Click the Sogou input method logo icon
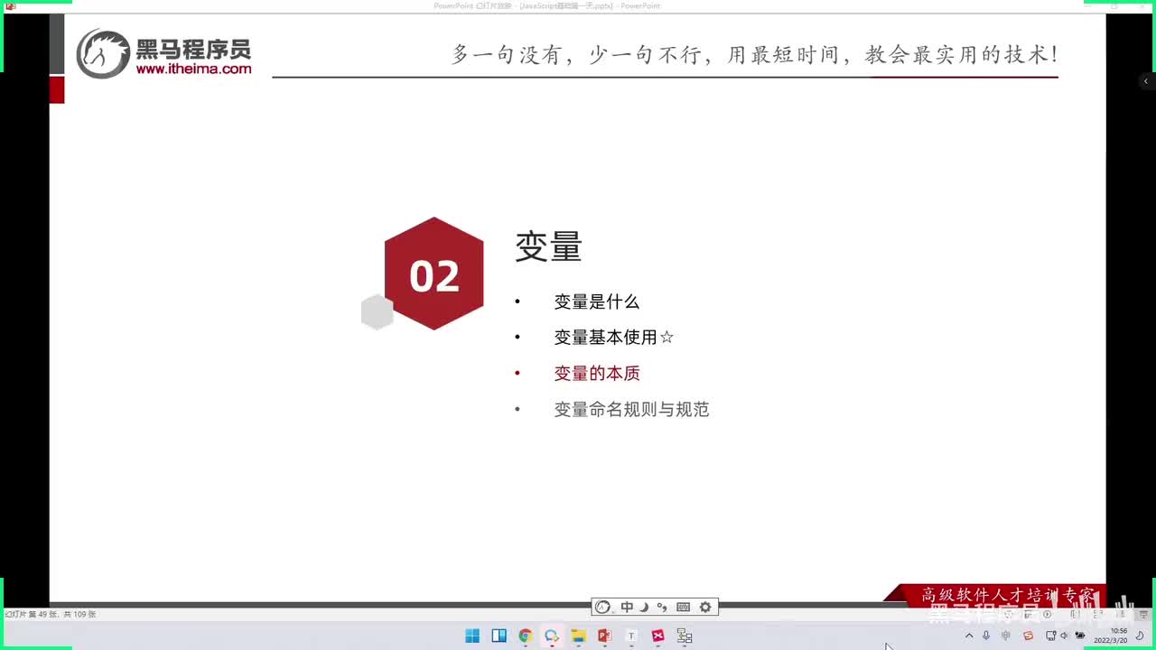This screenshot has width=1156, height=650. tap(603, 608)
